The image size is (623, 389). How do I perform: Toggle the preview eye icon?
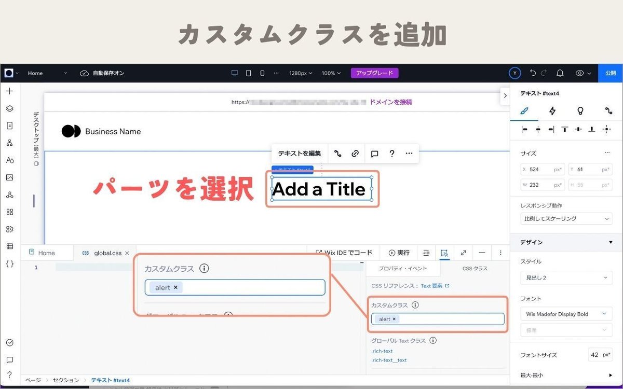point(580,73)
